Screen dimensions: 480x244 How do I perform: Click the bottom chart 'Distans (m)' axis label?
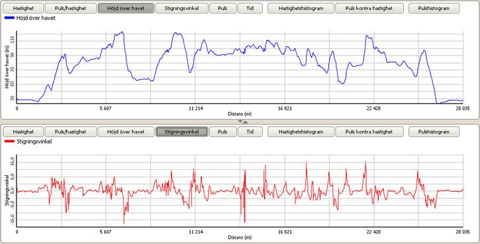point(240,237)
